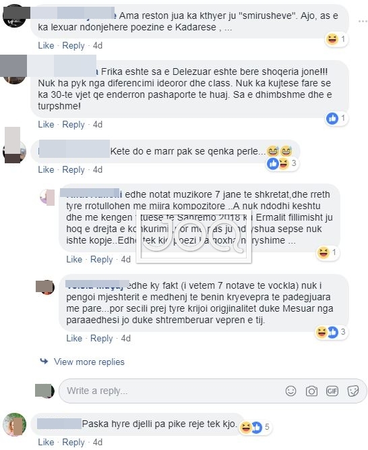Expand View more replies
Viewport: 368px width, 450px height.
(89, 362)
